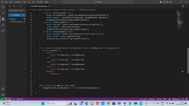This screenshot has width=189, height=106.
Task: Click the synchronize changes cloud icon in status bar
Action: (14, 99)
